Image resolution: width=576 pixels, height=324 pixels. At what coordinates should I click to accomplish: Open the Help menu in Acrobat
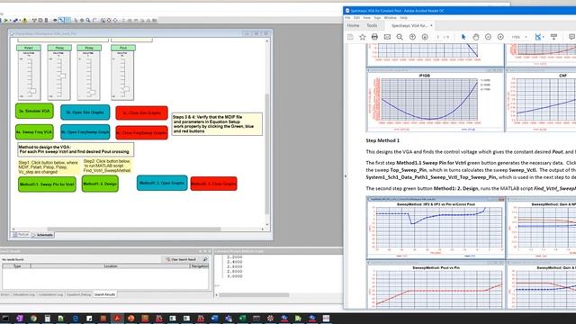click(404, 18)
